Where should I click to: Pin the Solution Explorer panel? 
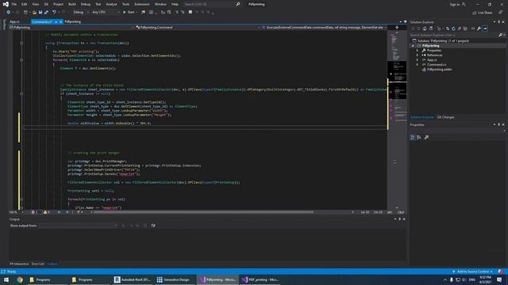(x=499, y=22)
